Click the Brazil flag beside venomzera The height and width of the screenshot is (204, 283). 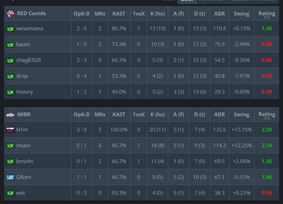[10, 29]
